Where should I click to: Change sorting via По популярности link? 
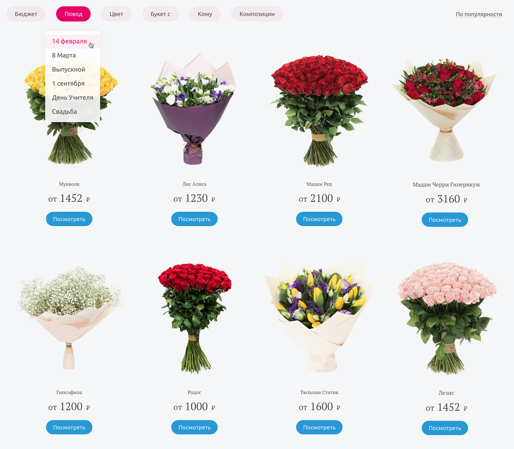click(x=479, y=14)
